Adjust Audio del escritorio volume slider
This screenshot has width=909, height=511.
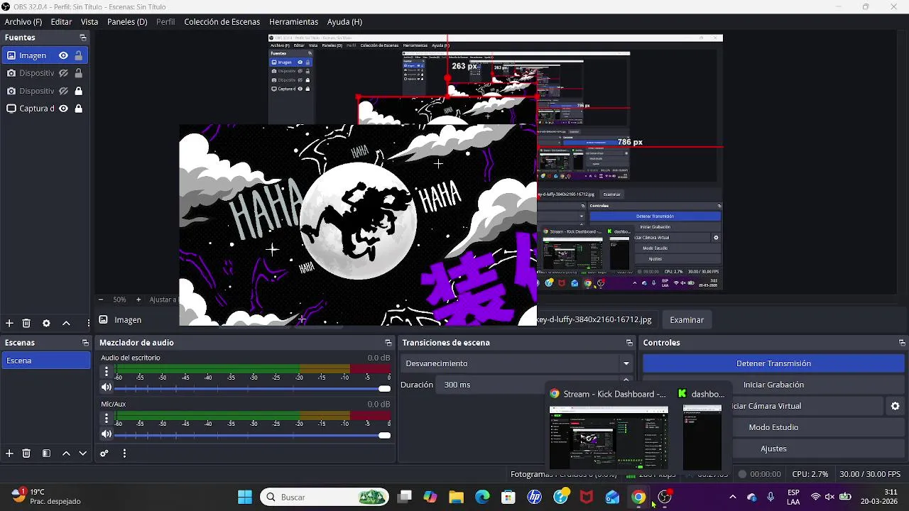[253, 389]
